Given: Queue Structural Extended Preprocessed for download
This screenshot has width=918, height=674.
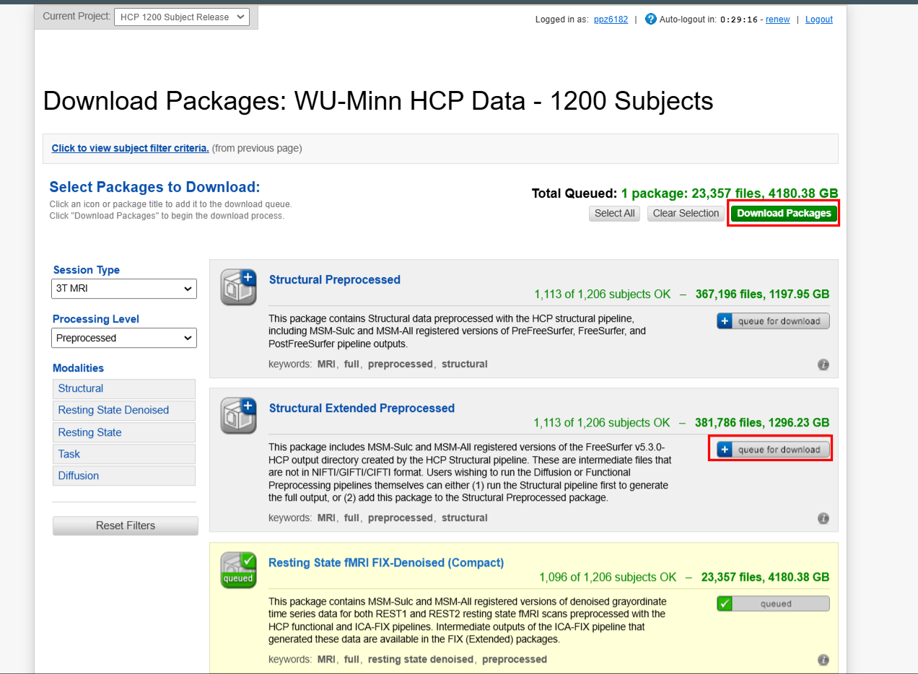Looking at the screenshot, I should (773, 450).
